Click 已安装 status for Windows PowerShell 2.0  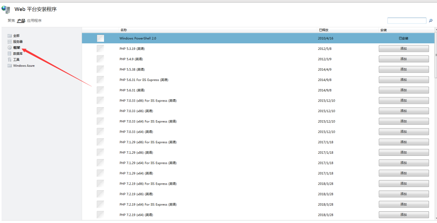point(403,38)
